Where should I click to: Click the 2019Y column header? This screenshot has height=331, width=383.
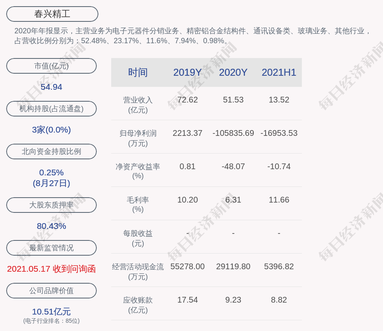[188, 72]
